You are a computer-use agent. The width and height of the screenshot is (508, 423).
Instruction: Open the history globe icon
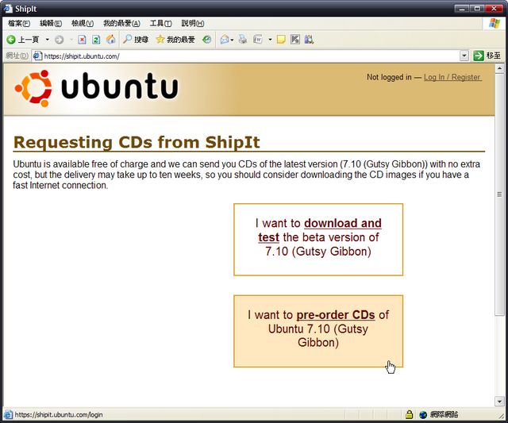click(x=206, y=40)
